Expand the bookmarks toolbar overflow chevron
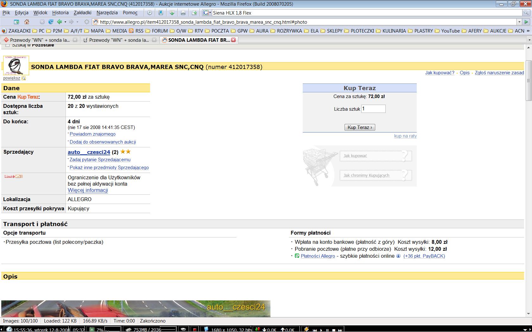The width and height of the screenshot is (532, 332). pyautogui.click(x=528, y=31)
